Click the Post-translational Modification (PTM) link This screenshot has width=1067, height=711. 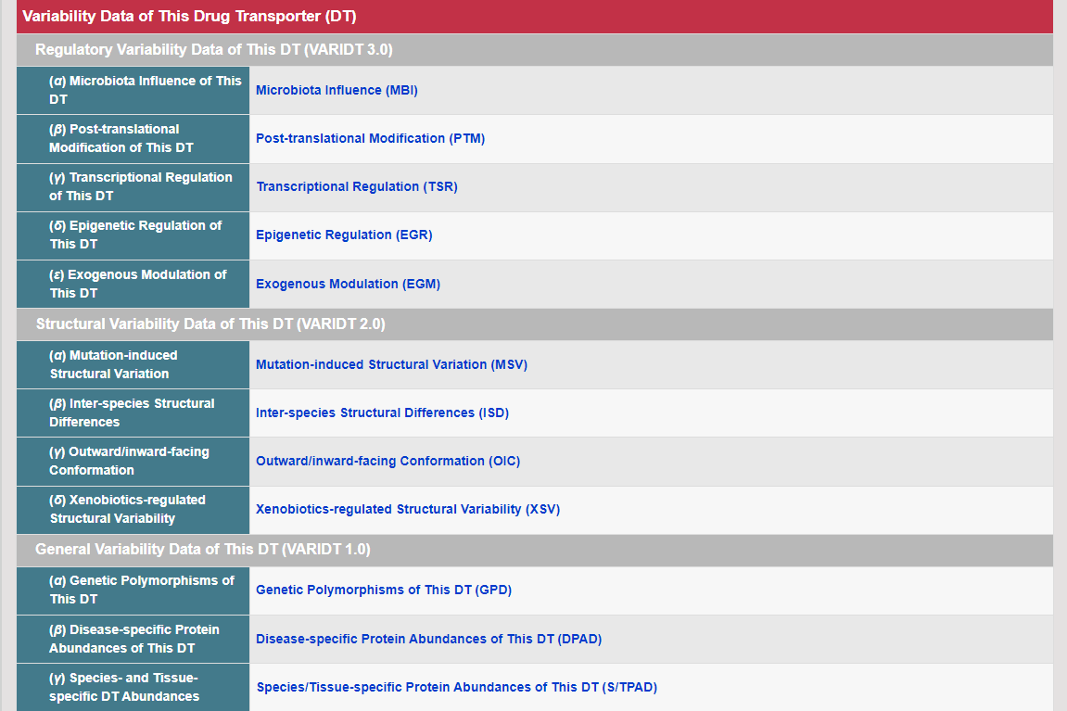point(370,138)
